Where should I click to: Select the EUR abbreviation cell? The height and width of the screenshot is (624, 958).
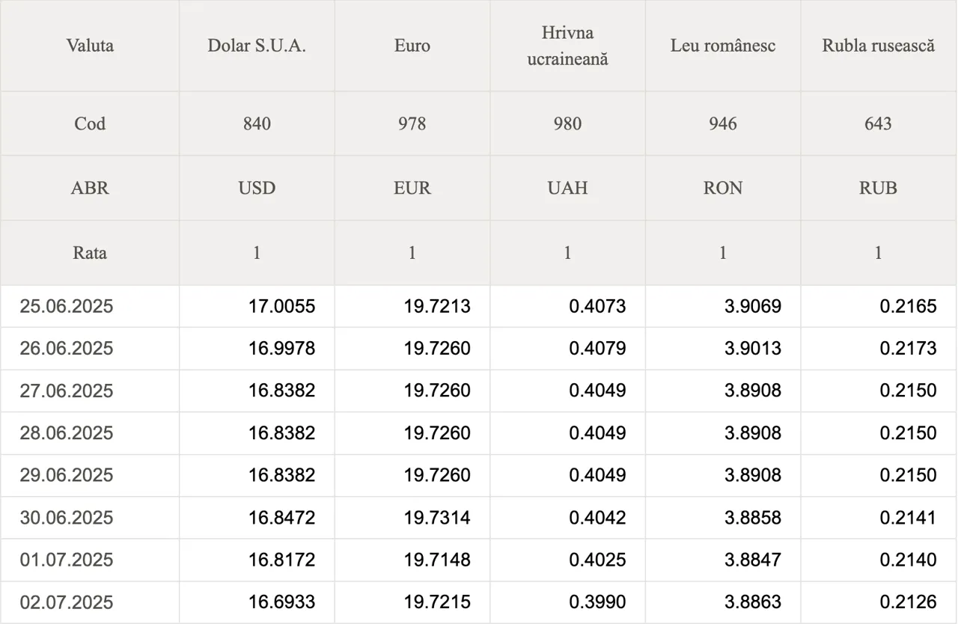coord(412,188)
